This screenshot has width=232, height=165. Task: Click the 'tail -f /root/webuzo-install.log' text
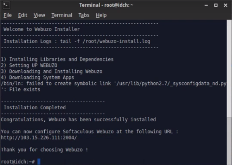(105, 41)
